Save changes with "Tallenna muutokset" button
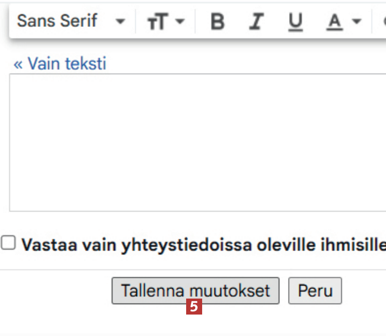 [195, 291]
